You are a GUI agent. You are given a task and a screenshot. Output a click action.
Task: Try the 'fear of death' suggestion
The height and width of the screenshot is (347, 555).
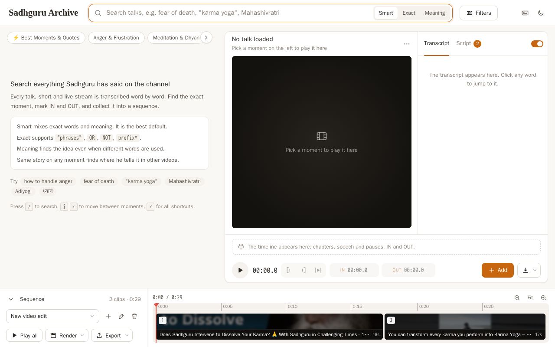pos(99,181)
